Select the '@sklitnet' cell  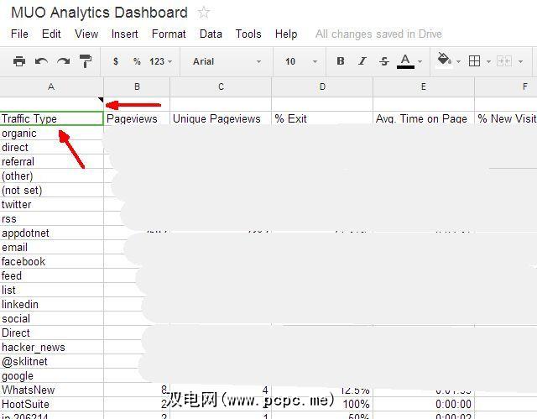(x=51, y=361)
